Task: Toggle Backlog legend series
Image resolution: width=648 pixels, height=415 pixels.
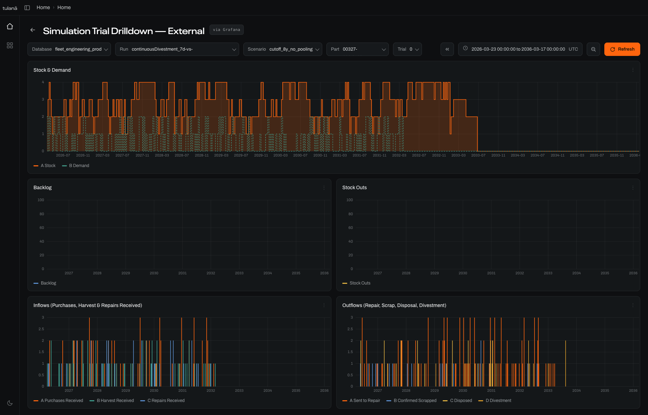Action: coord(45,283)
